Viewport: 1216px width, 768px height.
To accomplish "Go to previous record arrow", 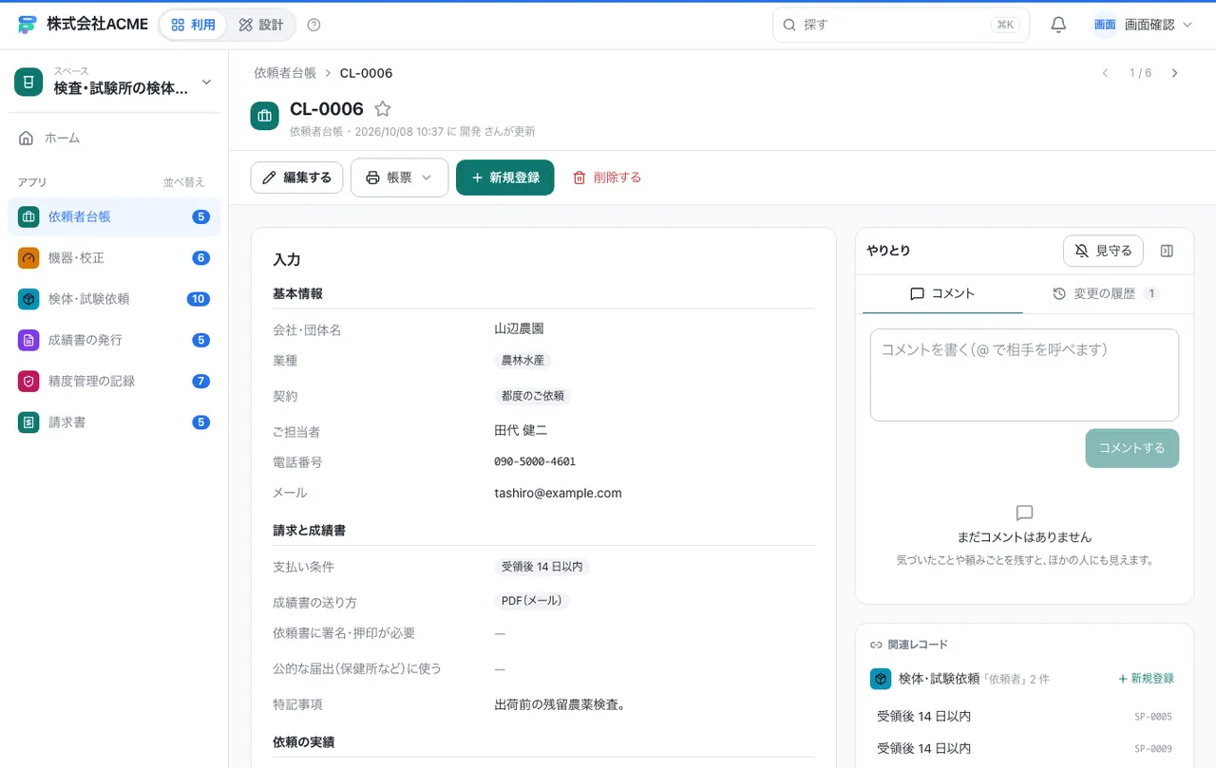I will click(x=1105, y=73).
